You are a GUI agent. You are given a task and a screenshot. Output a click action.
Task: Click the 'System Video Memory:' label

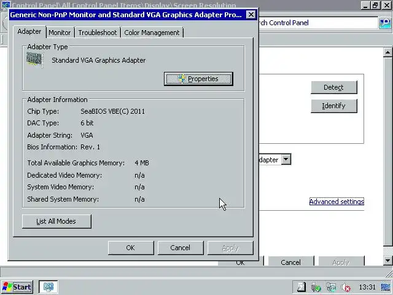tap(60, 187)
